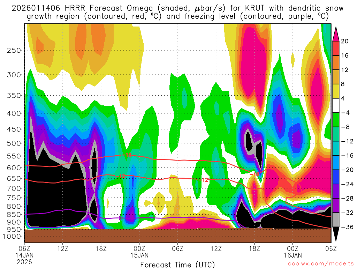Click the 06Z 14JAN 2026 time label

(24, 255)
